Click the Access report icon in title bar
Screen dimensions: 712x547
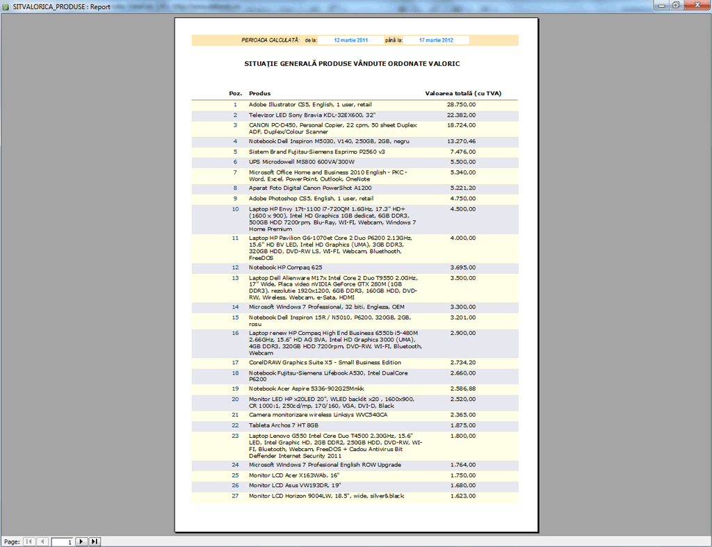click(6, 7)
